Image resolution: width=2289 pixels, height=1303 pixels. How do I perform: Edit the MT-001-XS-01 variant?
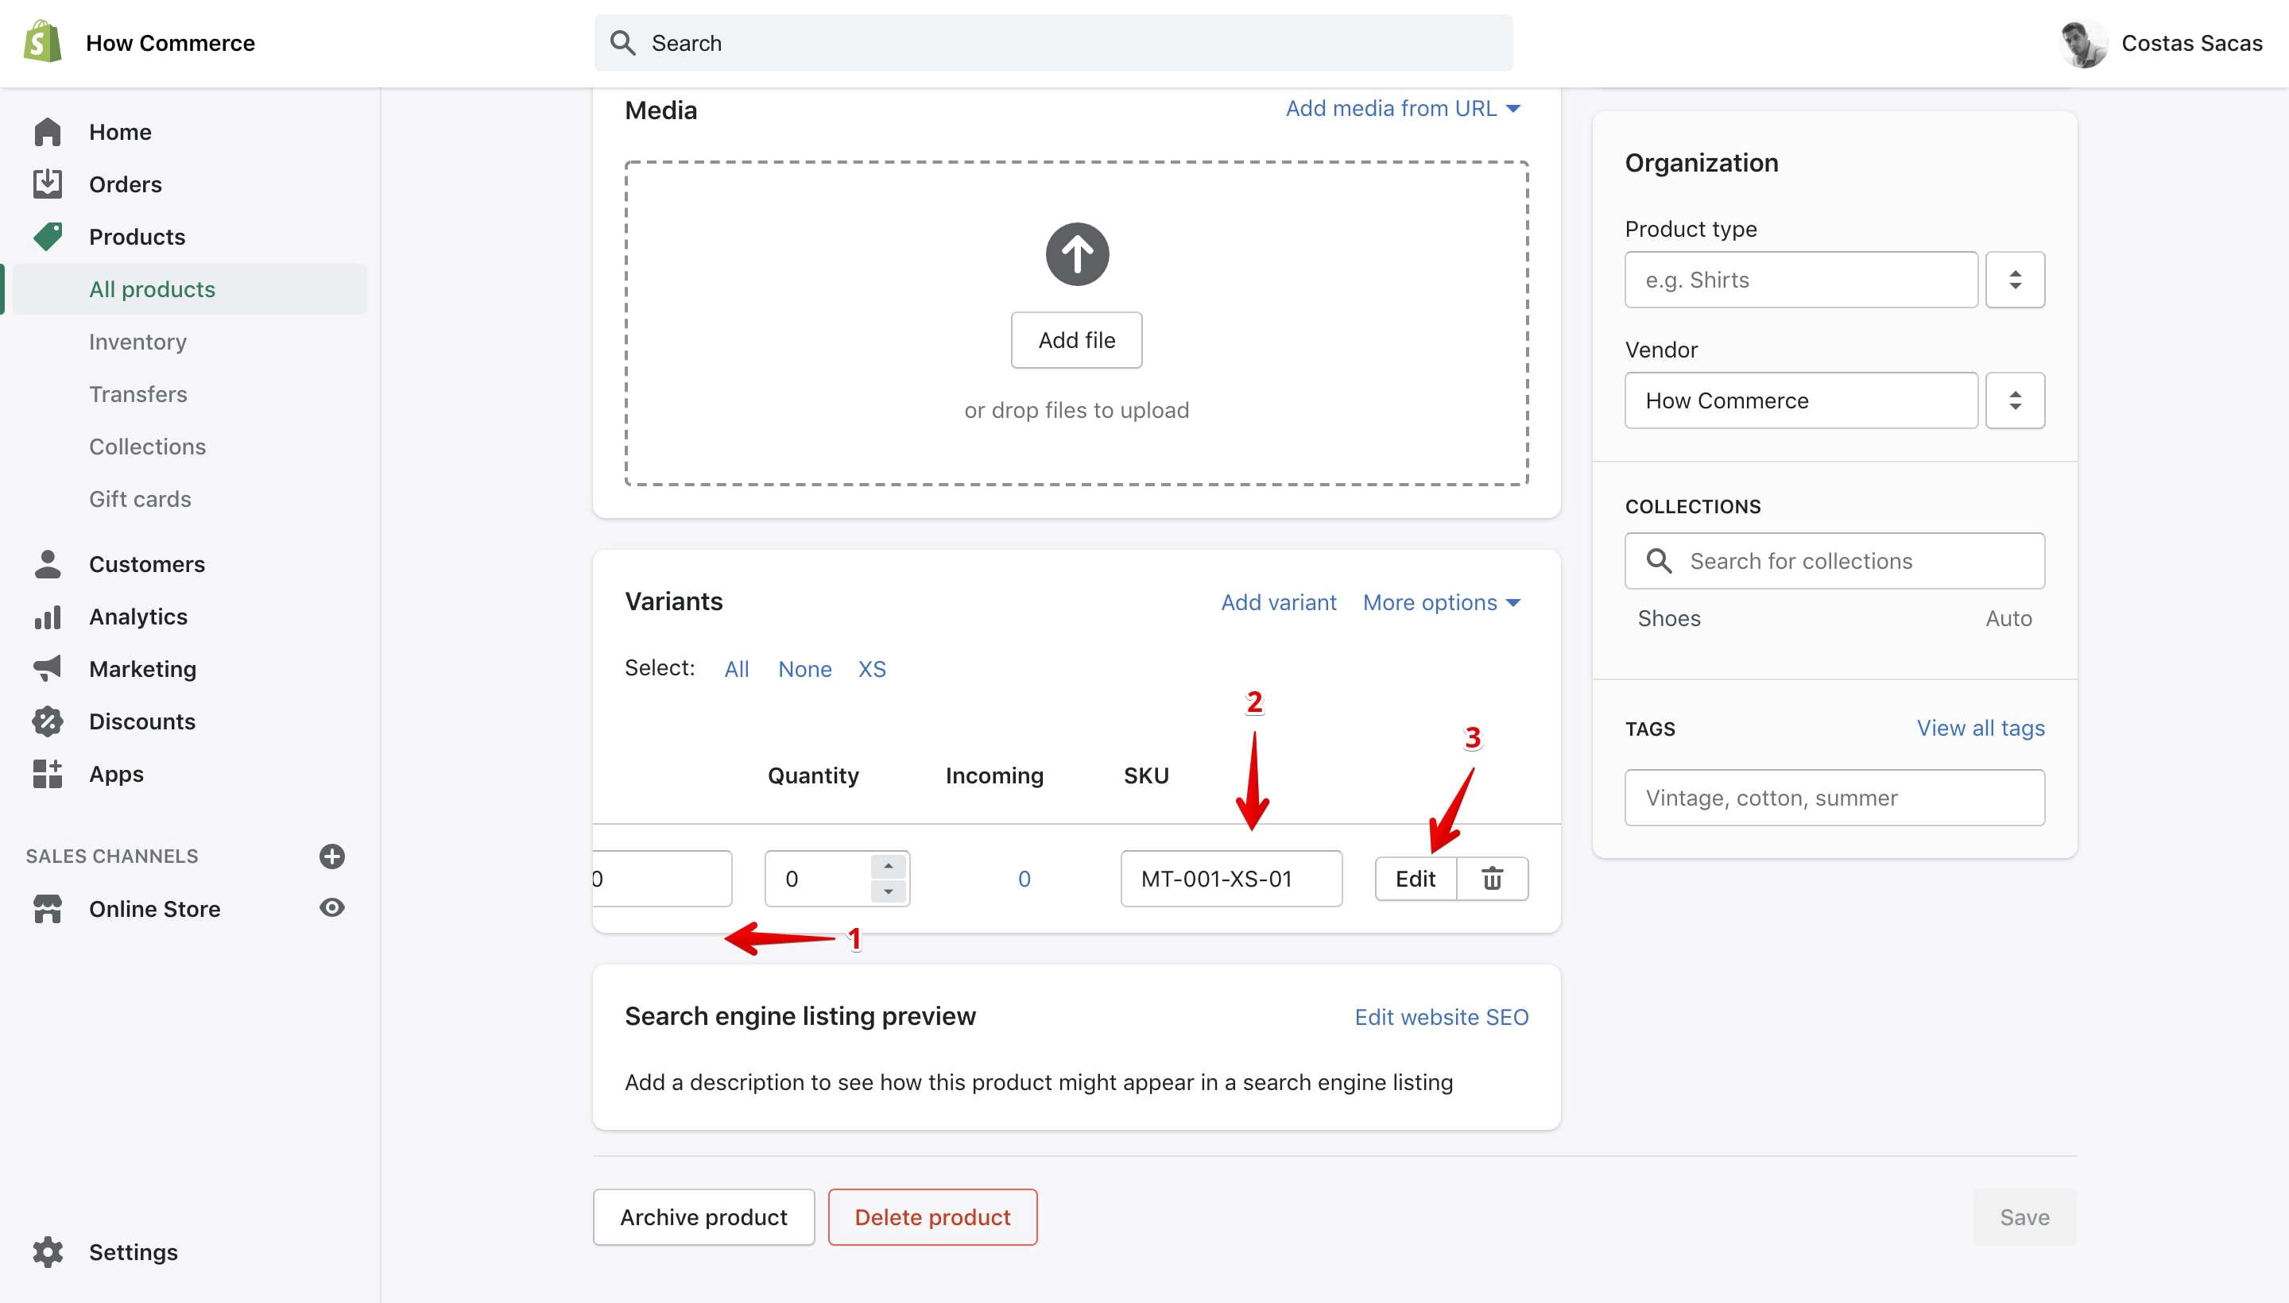(x=1416, y=879)
